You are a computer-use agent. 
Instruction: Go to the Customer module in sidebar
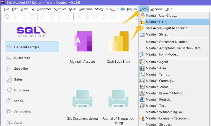[x=22, y=58]
